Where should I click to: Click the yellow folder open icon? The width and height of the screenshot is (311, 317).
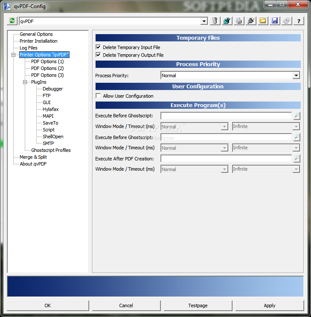(x=263, y=21)
